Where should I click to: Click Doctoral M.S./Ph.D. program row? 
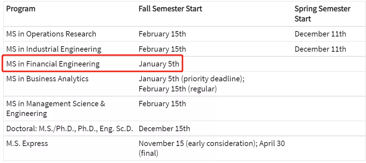70,129
